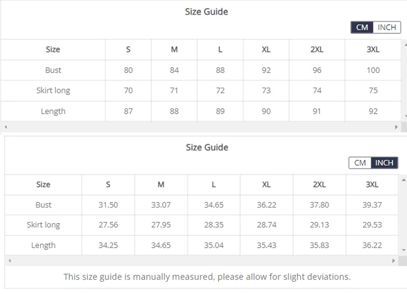Image resolution: width=407 pixels, height=294 pixels.
Task: Click down arrow of top table's vertical scrollbar
Action: (405, 116)
